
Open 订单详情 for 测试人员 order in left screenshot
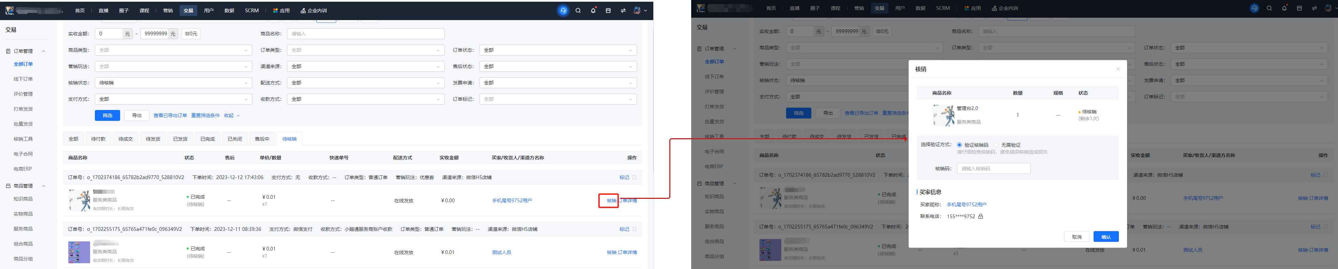point(627,252)
